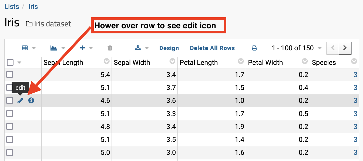
Task: Click the export download icon
Action: coord(138,48)
